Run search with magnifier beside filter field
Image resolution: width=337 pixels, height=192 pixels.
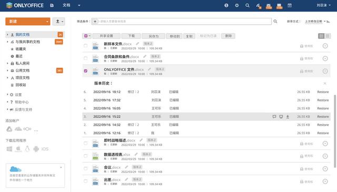tap(275, 21)
